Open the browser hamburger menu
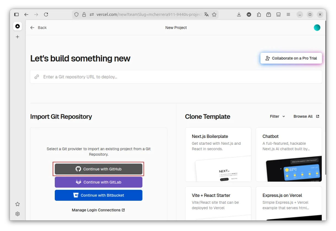This screenshot has width=336, height=231. [x=288, y=15]
